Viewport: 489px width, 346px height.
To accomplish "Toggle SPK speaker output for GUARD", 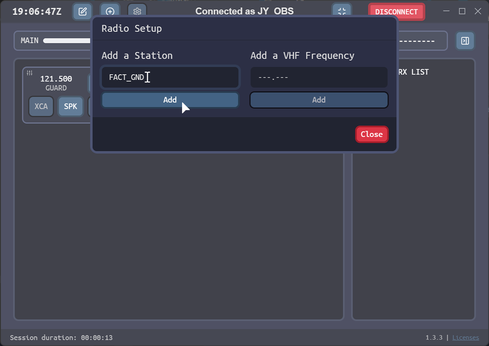I will [x=71, y=106].
